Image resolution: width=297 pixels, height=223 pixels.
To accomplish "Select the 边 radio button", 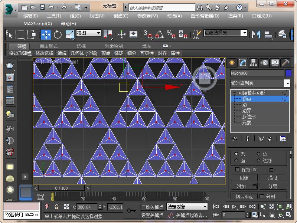I will (258, 154).
